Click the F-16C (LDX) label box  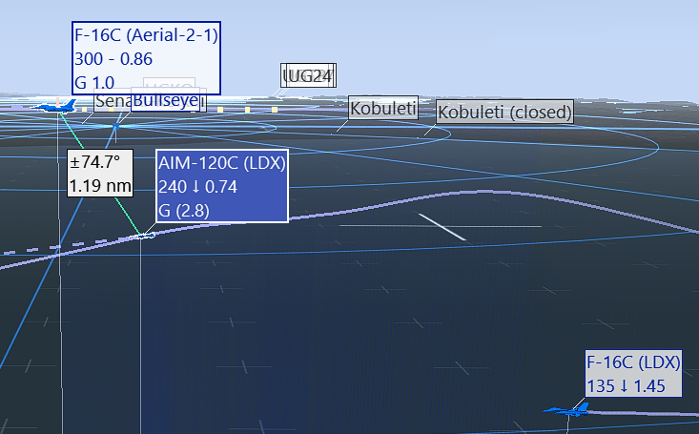click(633, 373)
